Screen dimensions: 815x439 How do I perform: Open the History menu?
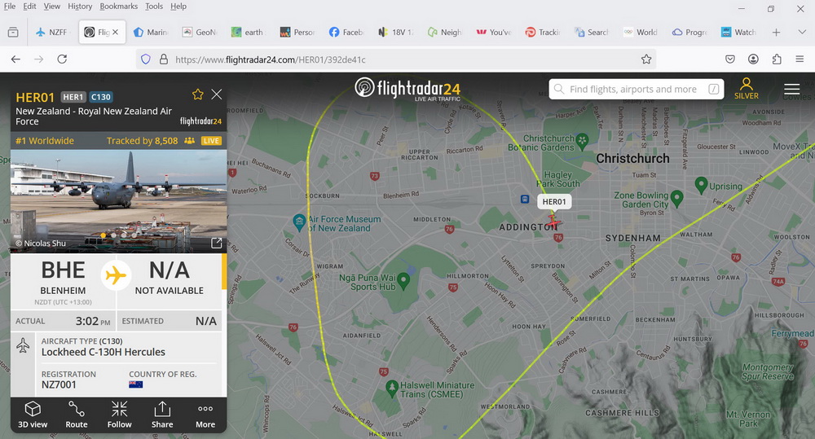pos(80,7)
